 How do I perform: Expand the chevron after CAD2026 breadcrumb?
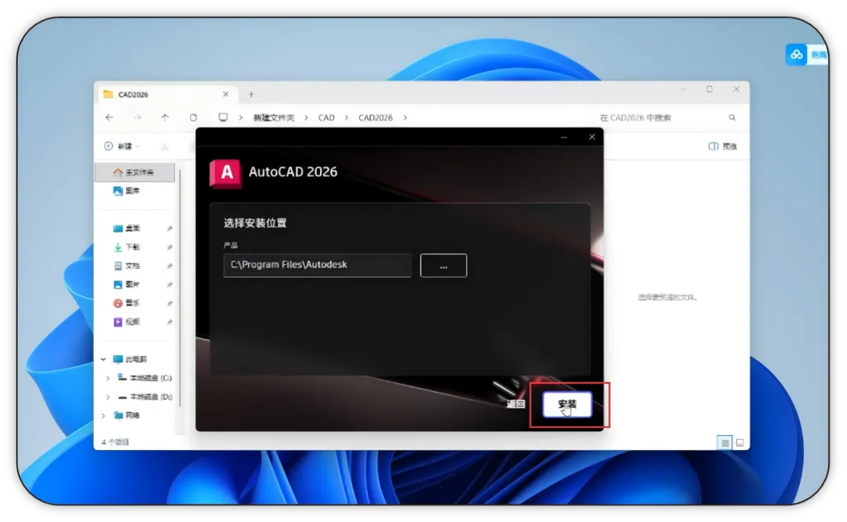(405, 118)
